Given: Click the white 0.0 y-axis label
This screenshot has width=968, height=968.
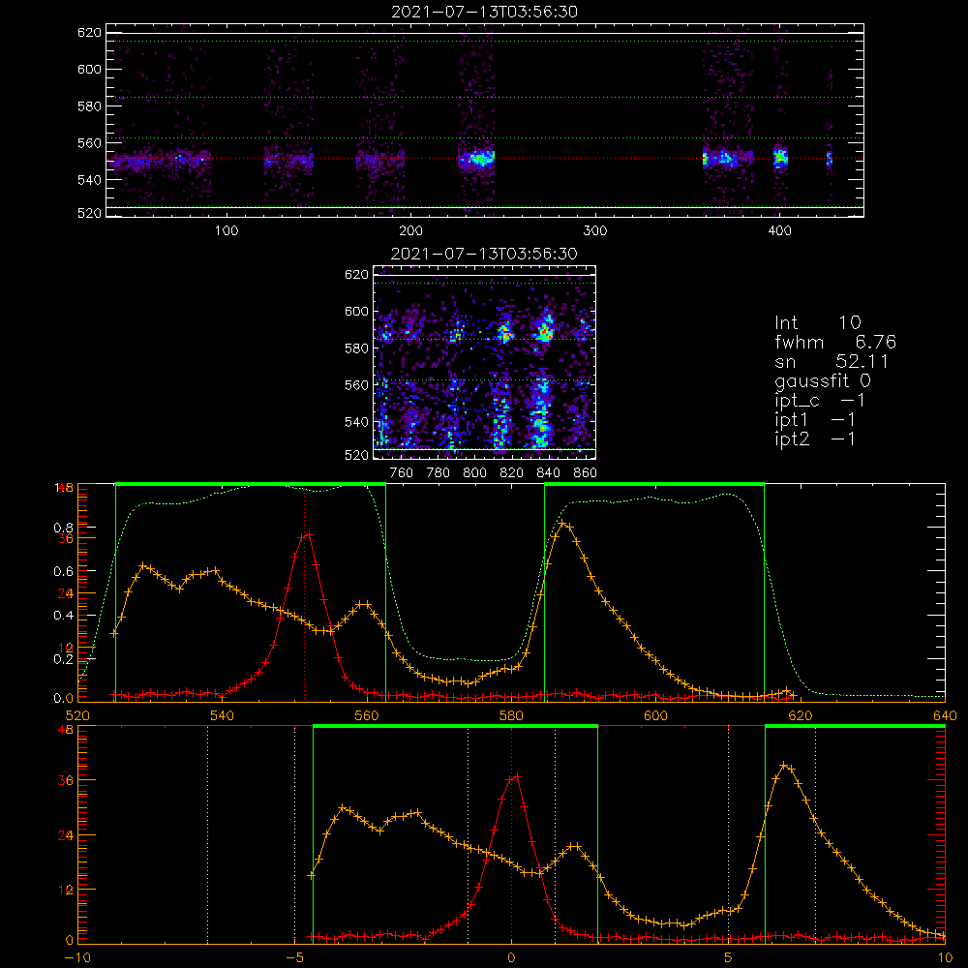Looking at the screenshot, I should pyautogui.click(x=63, y=699).
